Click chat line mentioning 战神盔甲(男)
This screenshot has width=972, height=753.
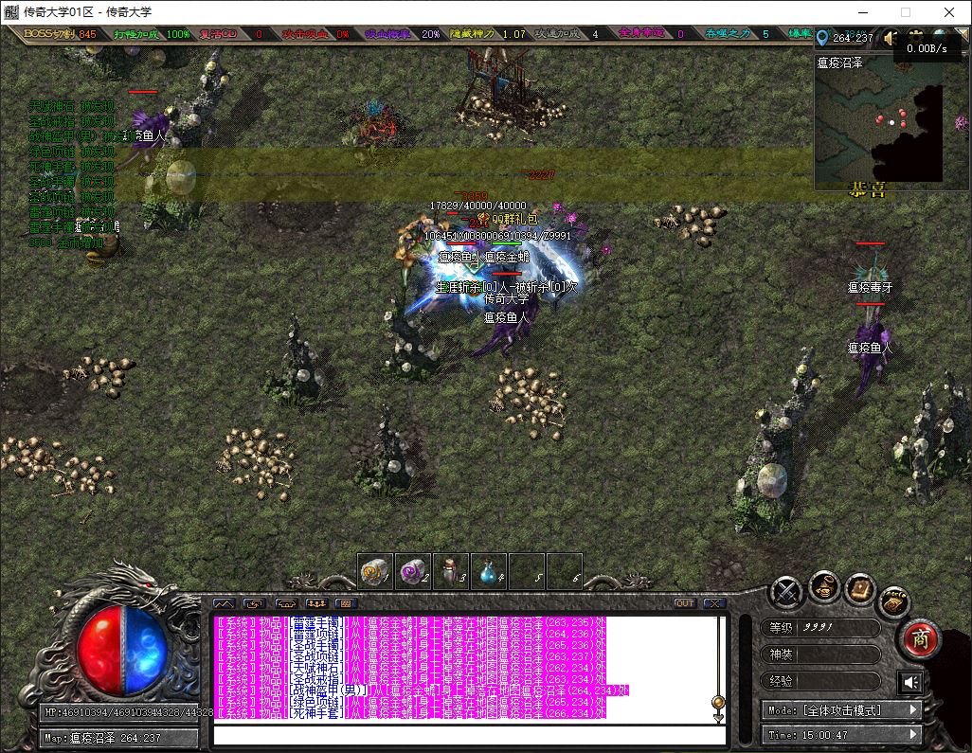[422, 690]
